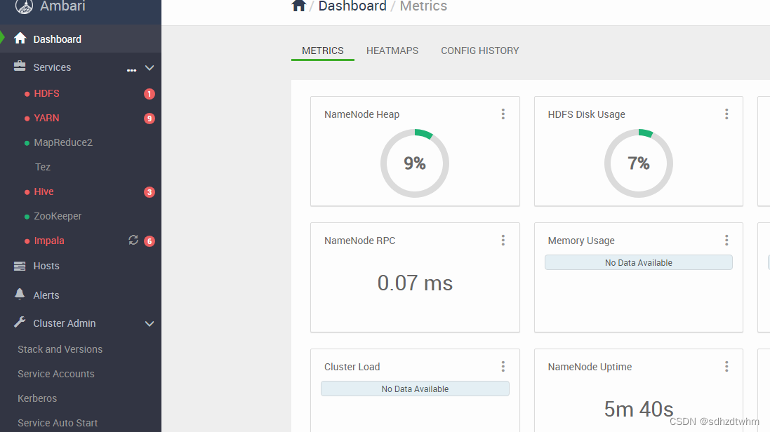Open the ZooKeeper service
The height and width of the screenshot is (432, 770).
(x=58, y=216)
